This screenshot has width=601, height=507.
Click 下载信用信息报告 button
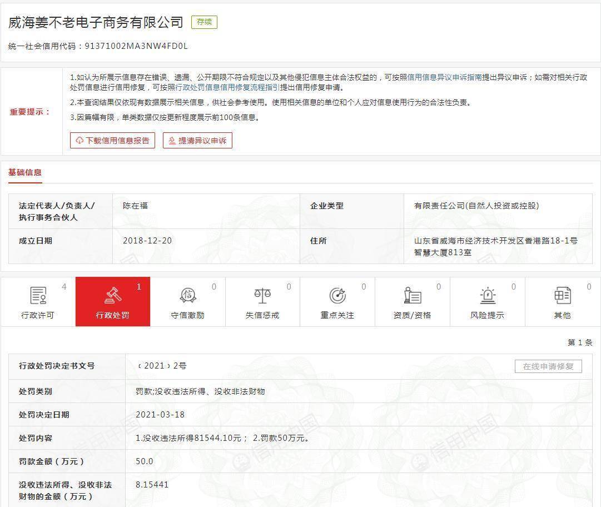pos(112,141)
